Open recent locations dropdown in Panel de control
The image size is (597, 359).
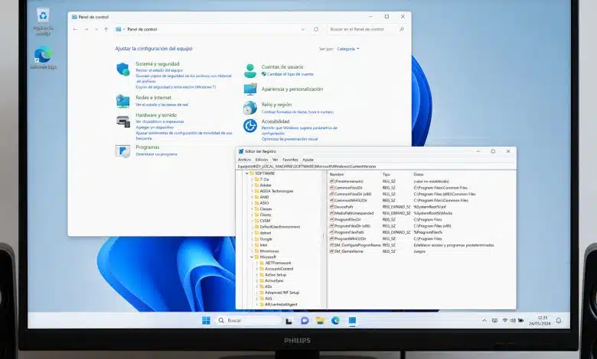96,29
